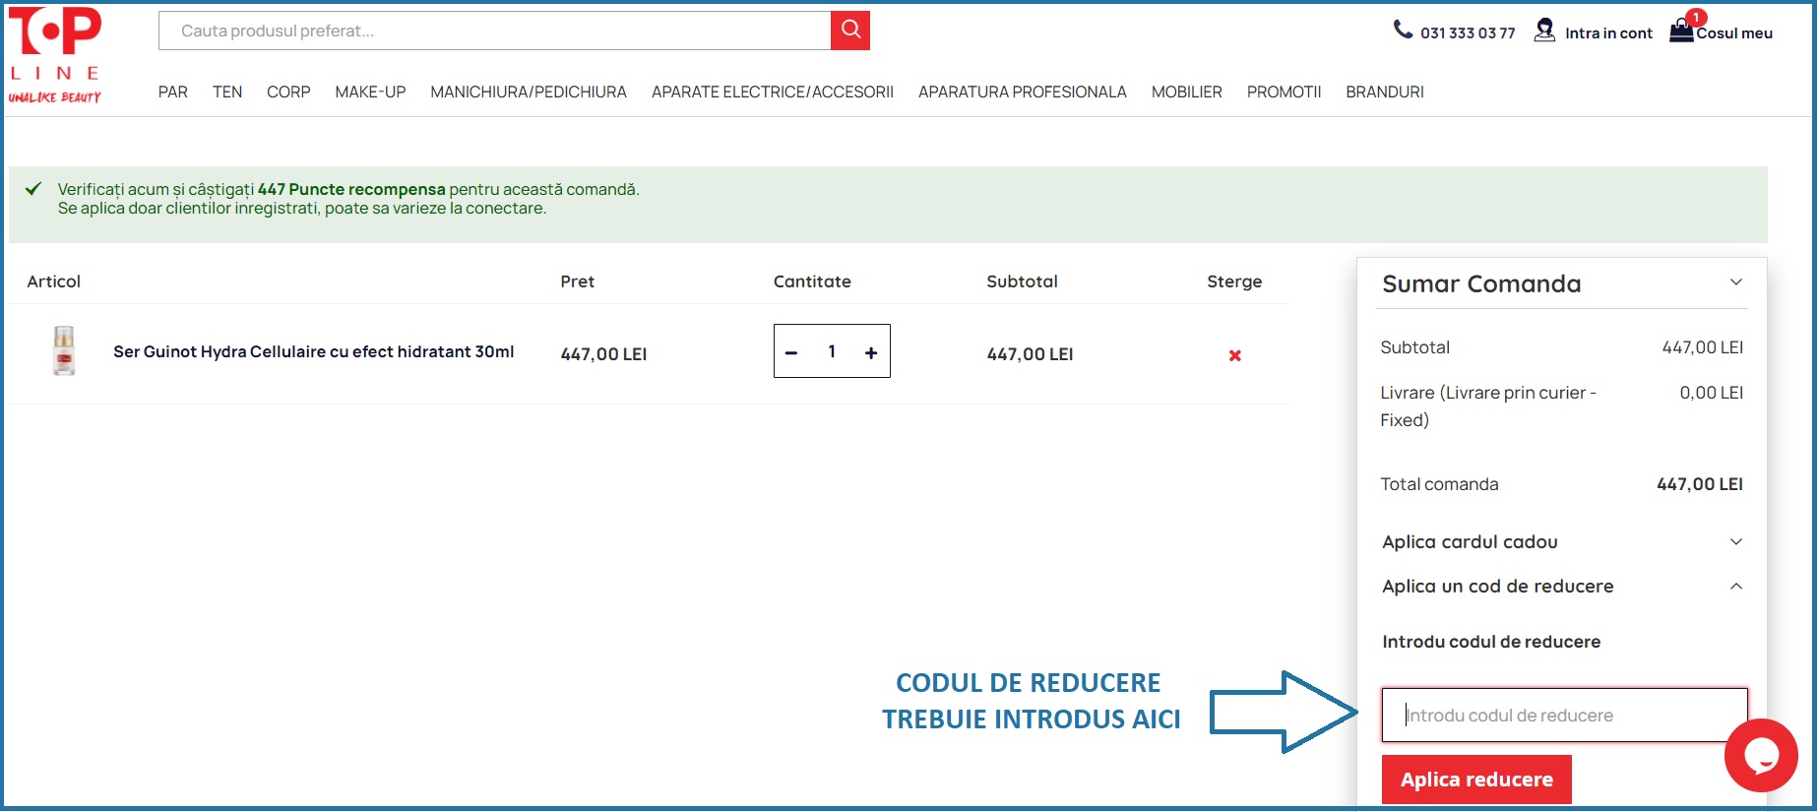Viewport: 1818px width, 812px height.
Task: Open the PROMOTII menu category
Action: (x=1285, y=92)
